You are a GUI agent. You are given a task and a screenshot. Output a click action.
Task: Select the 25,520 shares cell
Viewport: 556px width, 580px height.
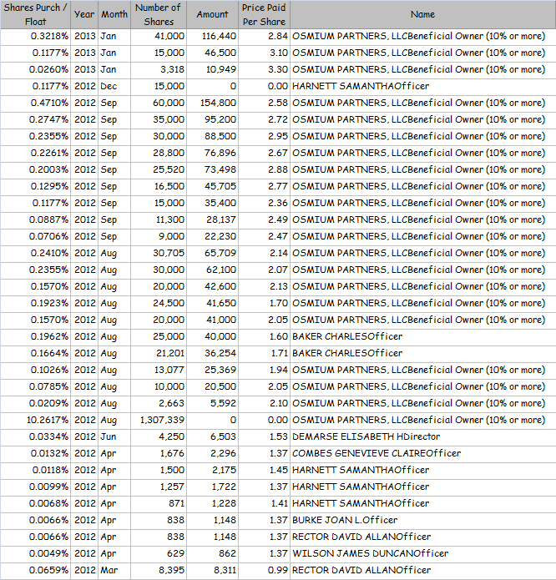tap(159, 169)
